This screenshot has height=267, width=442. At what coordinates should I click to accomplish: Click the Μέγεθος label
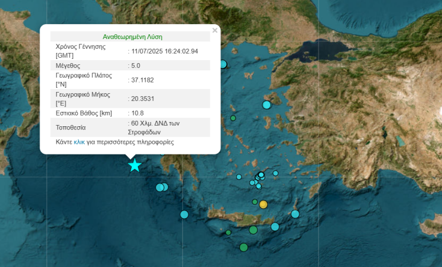coord(68,66)
